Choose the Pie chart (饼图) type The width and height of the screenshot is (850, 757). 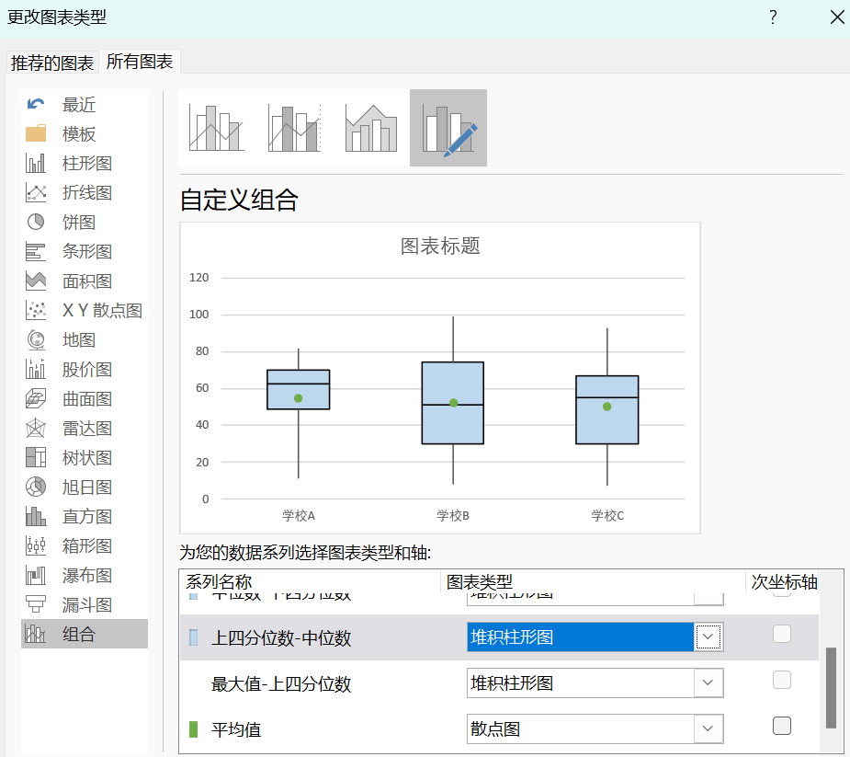[85, 222]
